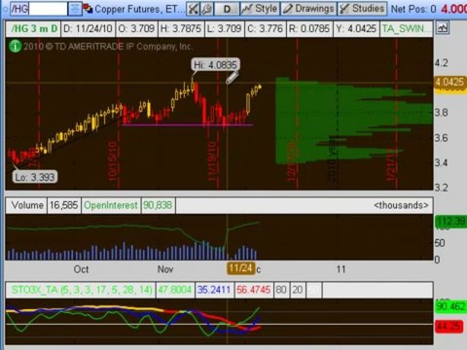Click the C: 3.776 close value
Image resolution: width=467 pixels, height=350 pixels.
[x=266, y=28]
